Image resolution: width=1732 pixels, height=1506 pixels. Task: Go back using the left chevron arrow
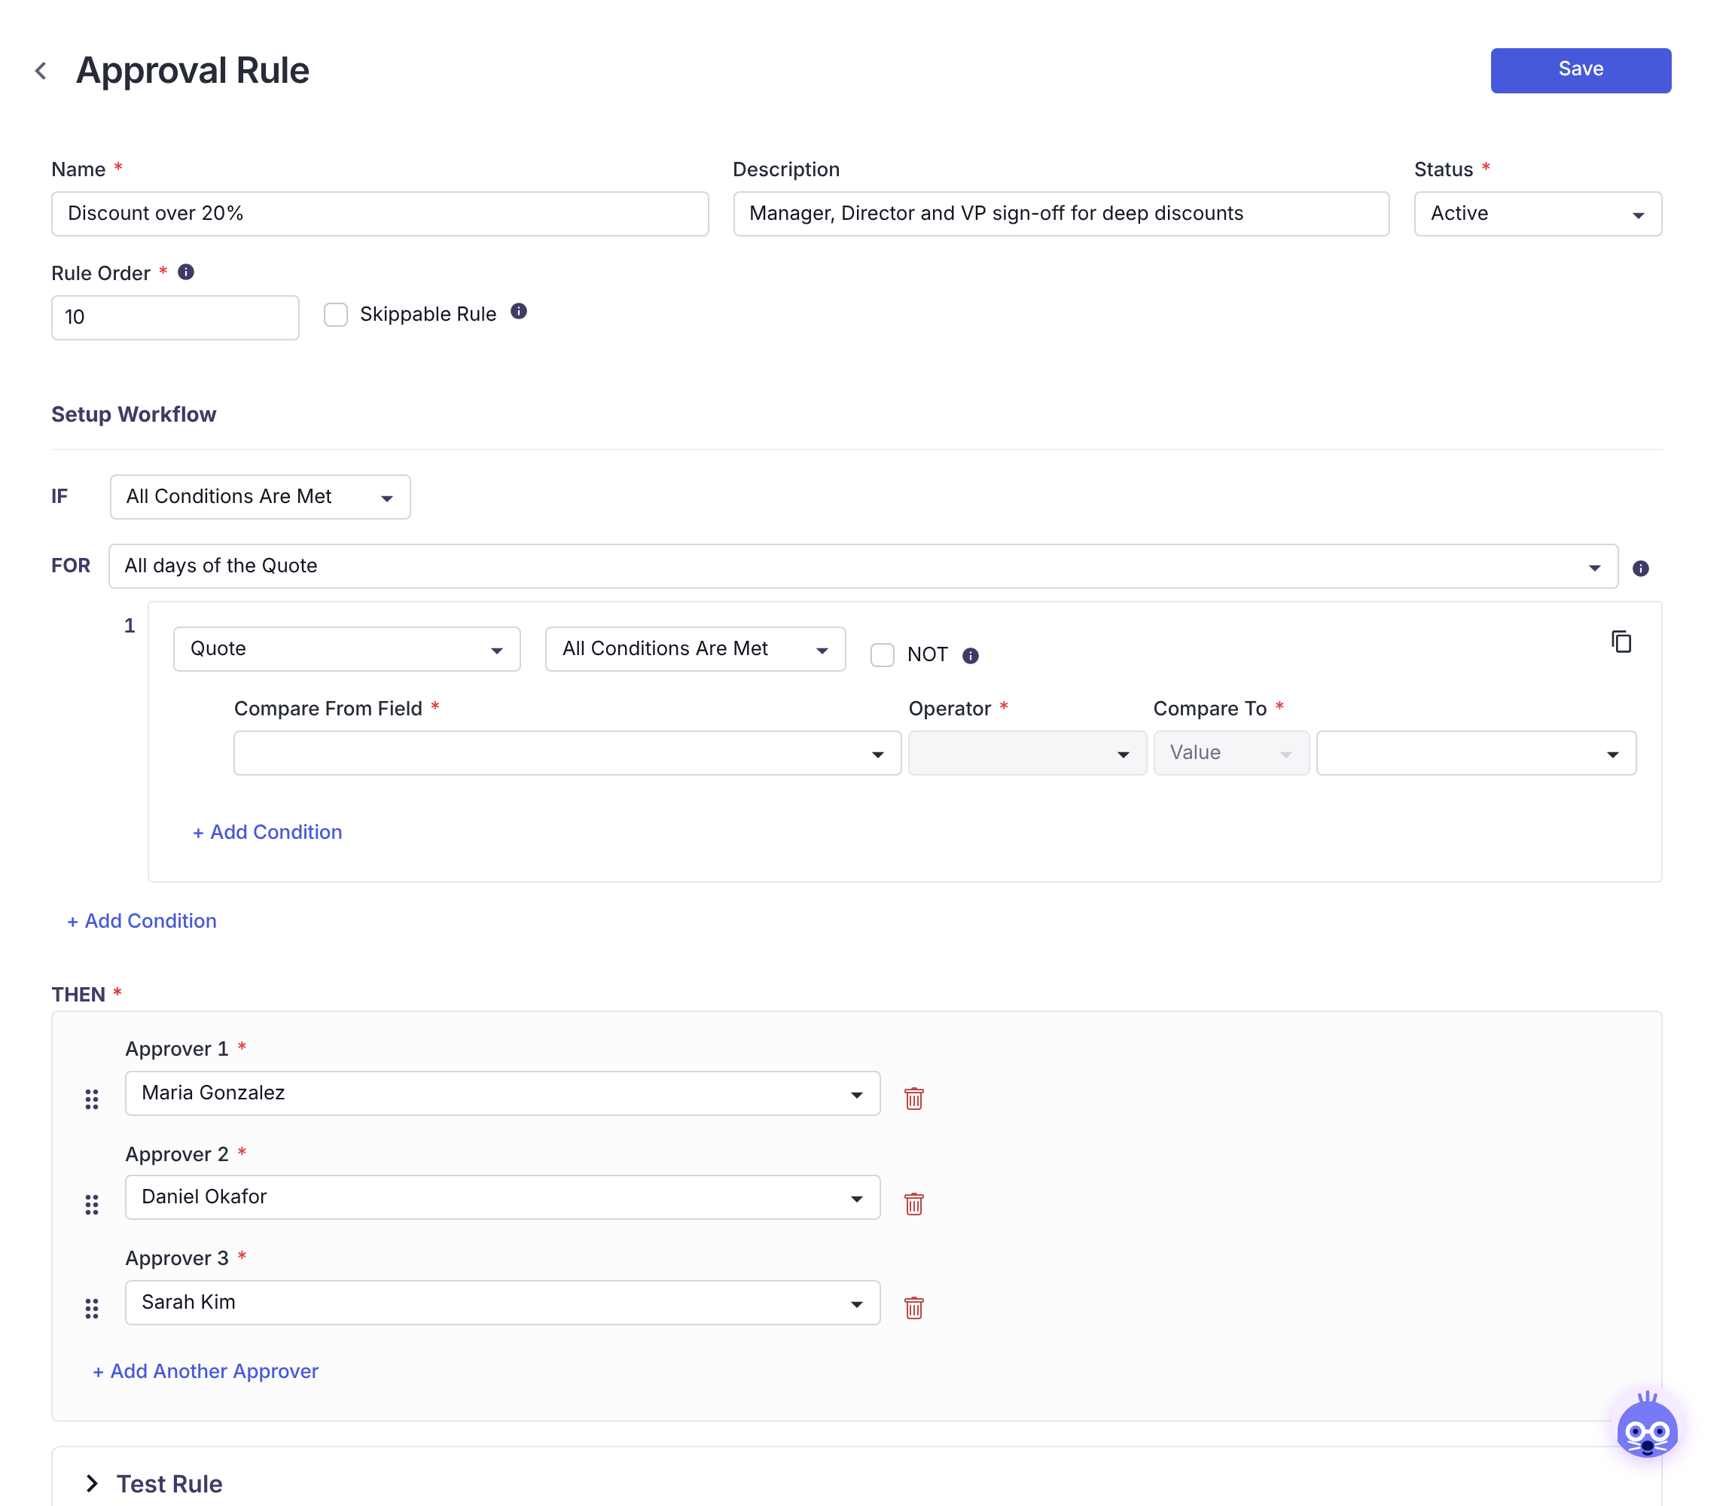pyautogui.click(x=41, y=71)
